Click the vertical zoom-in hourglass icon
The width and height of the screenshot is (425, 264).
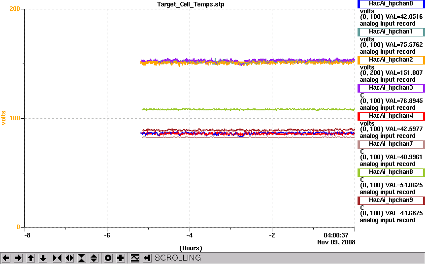(82, 258)
